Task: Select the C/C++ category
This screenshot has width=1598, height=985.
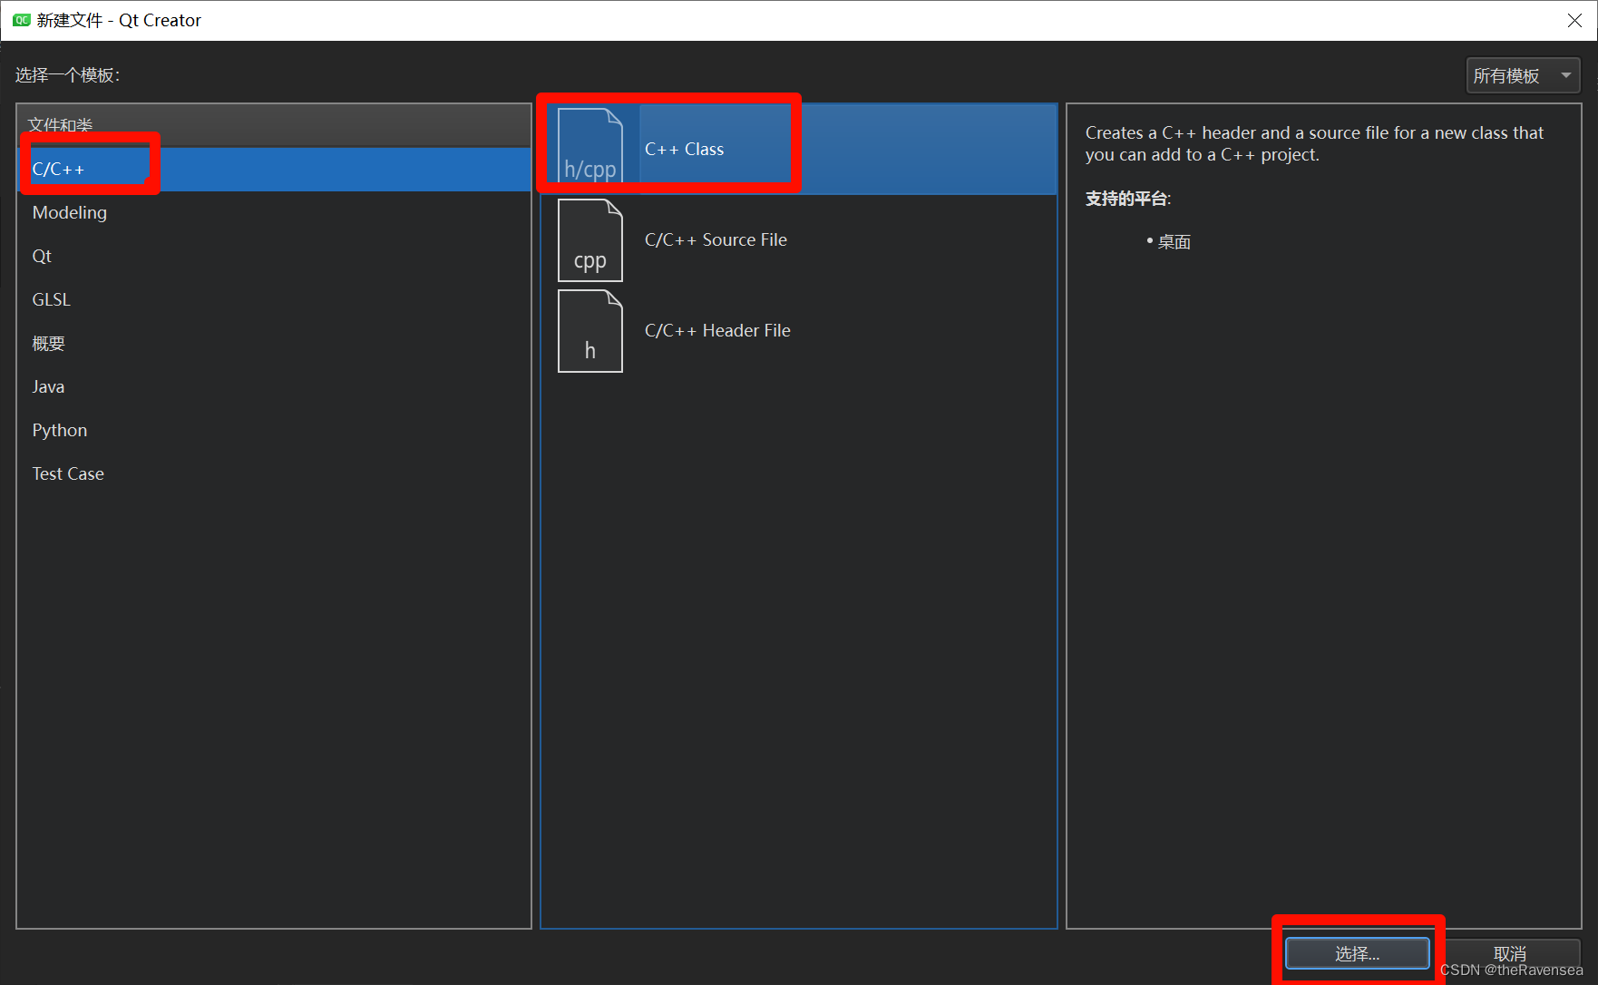Action: 274,170
